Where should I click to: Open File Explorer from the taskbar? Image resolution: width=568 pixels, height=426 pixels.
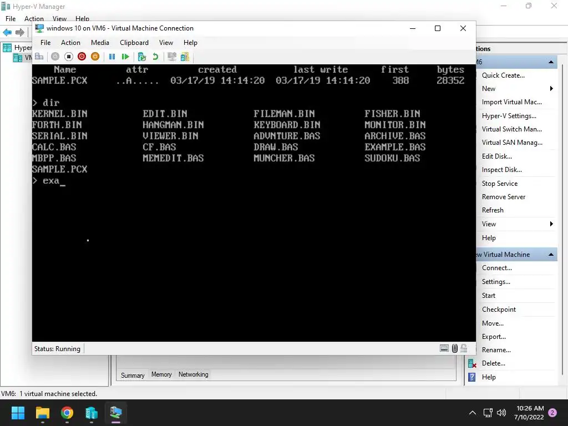click(x=42, y=413)
